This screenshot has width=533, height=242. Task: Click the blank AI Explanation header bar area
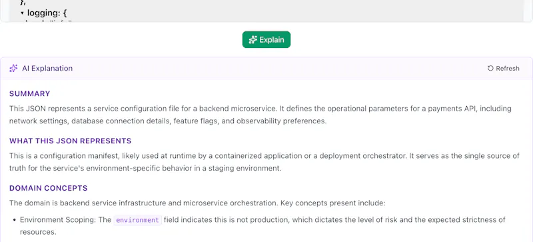point(278,69)
